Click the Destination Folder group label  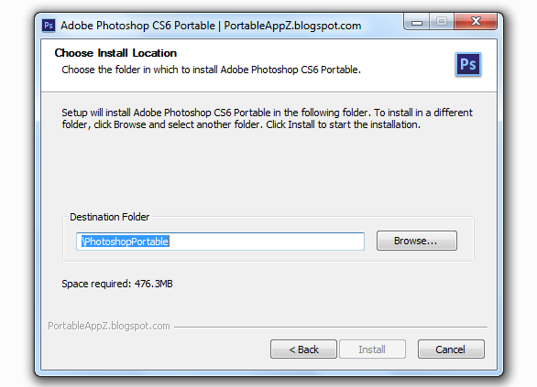(x=110, y=217)
